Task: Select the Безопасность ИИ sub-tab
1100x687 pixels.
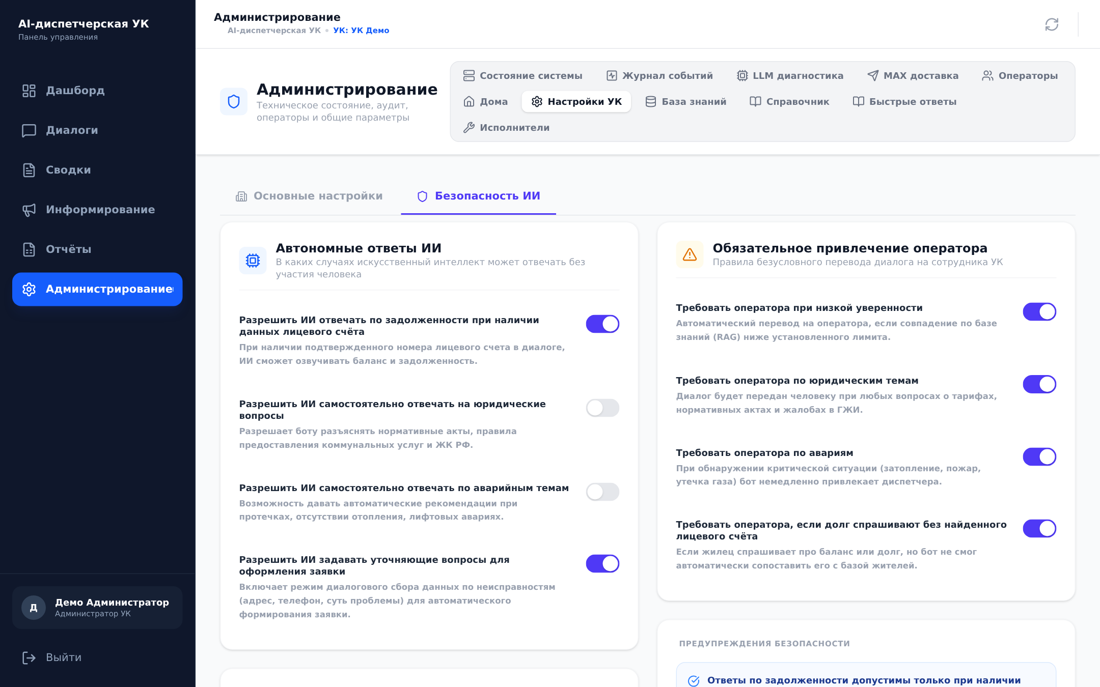Action: coord(479,196)
